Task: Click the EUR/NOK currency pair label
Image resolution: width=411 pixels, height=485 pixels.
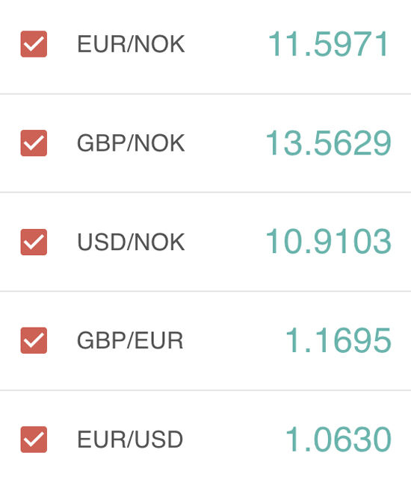Action: [x=131, y=44]
